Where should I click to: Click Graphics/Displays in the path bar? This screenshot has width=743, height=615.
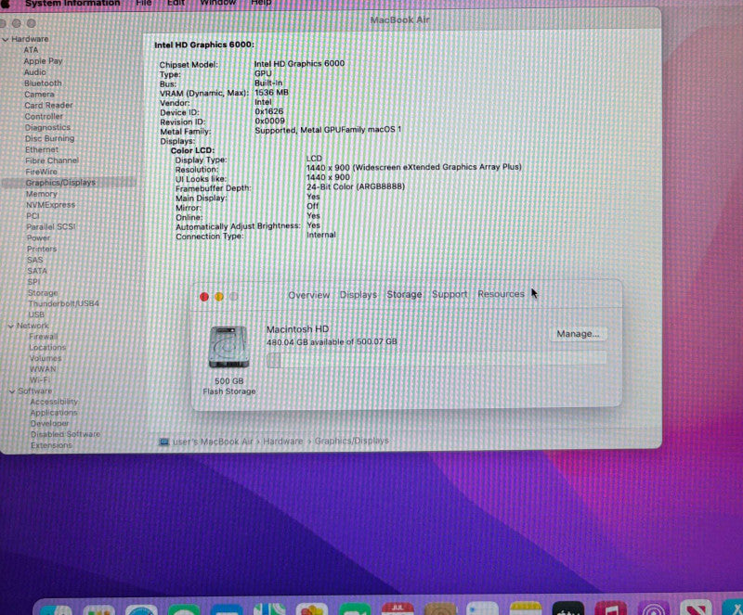pyautogui.click(x=352, y=441)
